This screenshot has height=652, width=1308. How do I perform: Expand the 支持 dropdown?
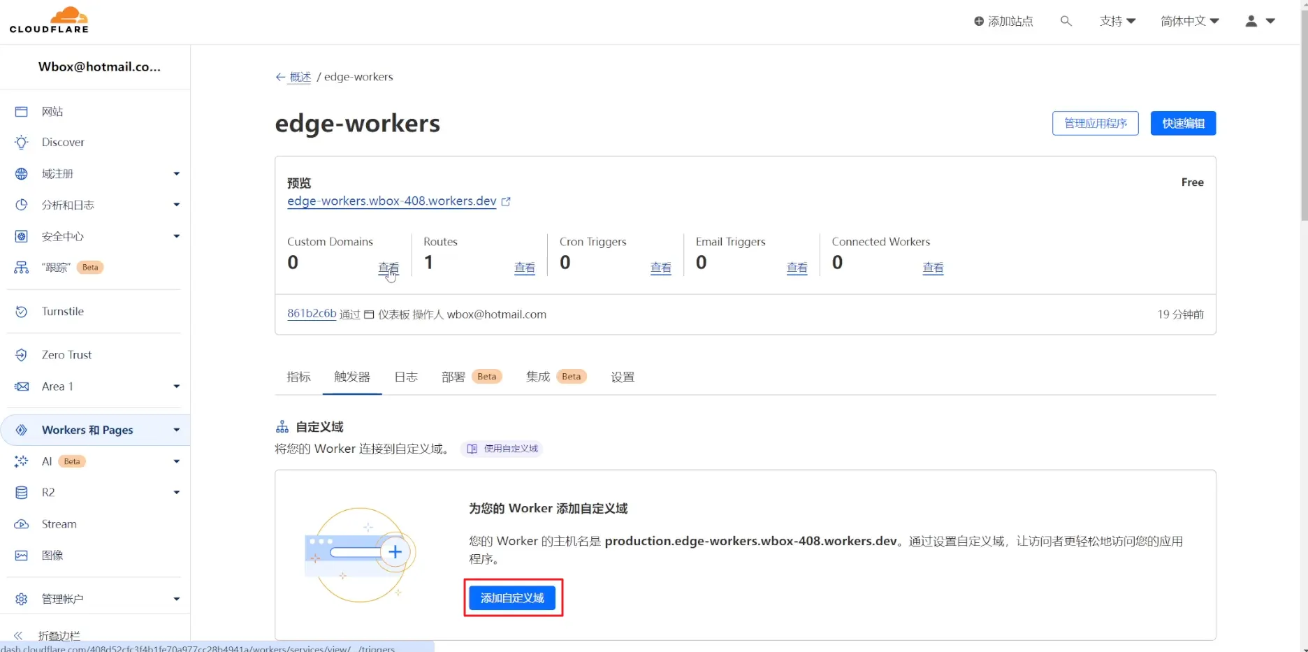pyautogui.click(x=1117, y=21)
